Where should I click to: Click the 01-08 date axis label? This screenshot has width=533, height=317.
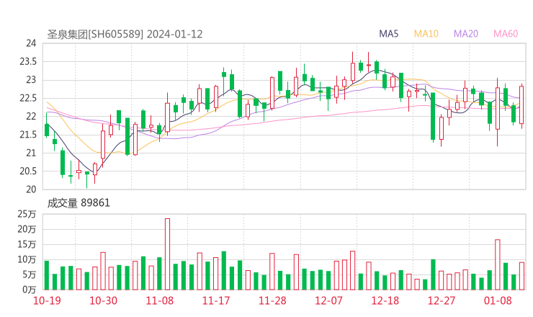[498, 300]
